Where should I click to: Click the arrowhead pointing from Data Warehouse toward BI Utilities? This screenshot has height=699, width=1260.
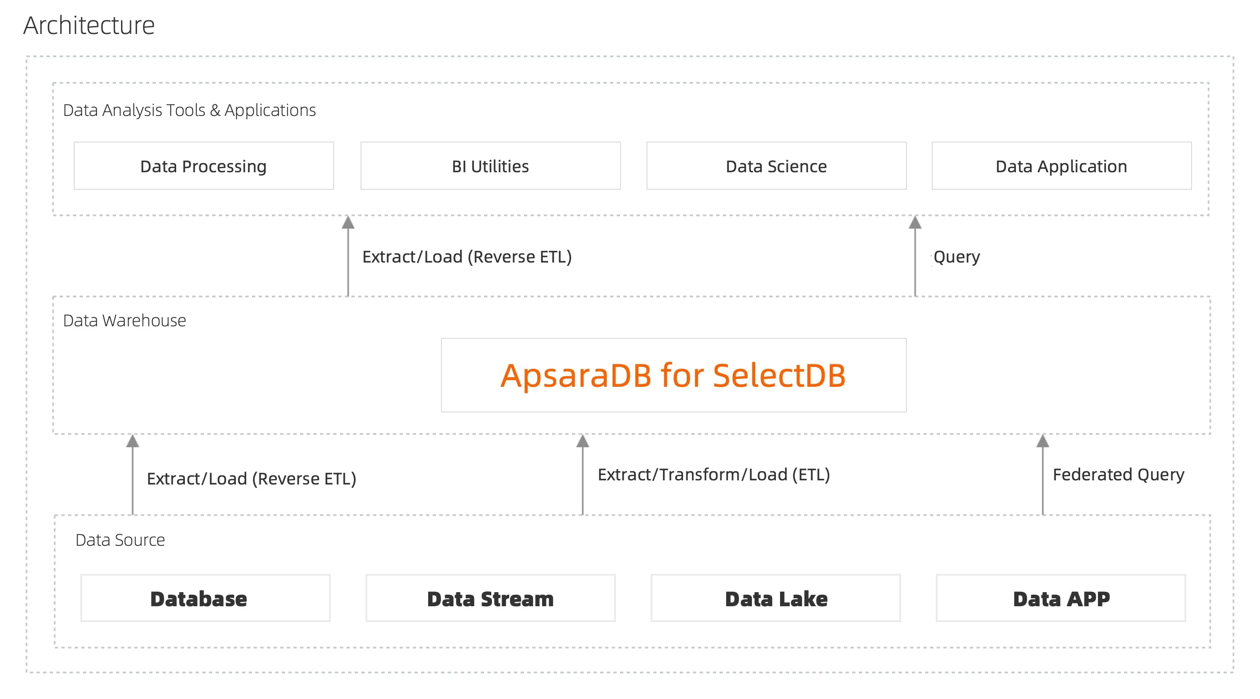click(348, 223)
